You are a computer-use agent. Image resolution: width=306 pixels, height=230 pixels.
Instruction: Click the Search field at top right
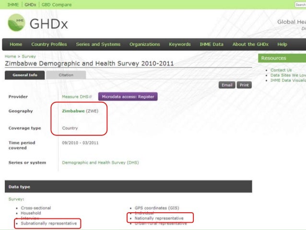point(300,5)
